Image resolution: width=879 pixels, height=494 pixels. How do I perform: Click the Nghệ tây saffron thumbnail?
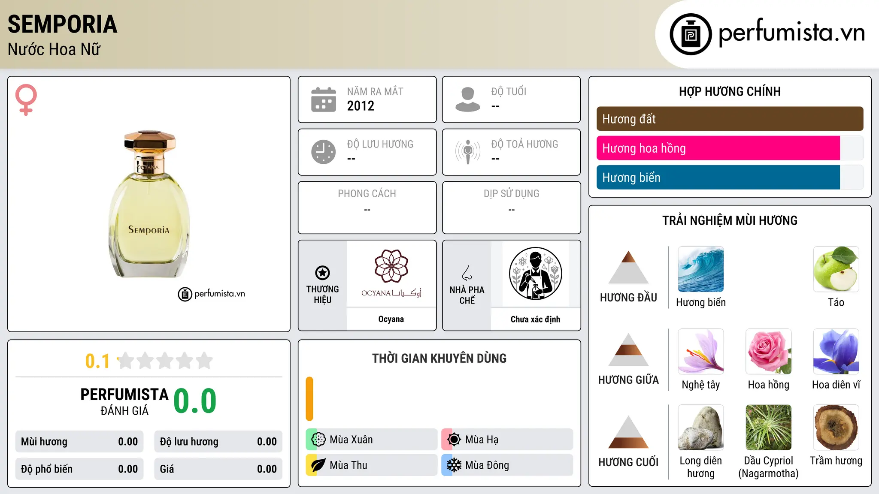tap(701, 352)
